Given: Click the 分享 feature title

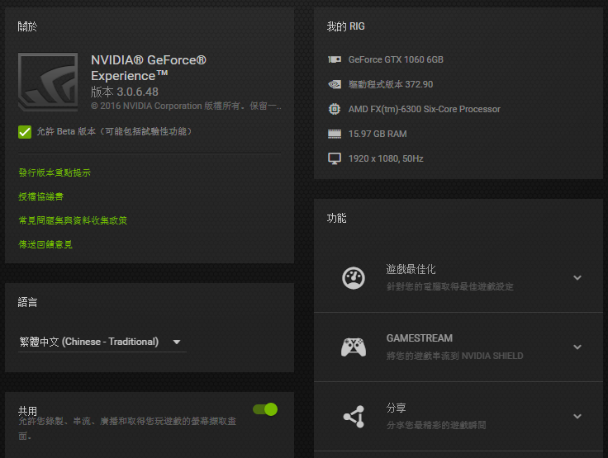Looking at the screenshot, I should click(397, 408).
